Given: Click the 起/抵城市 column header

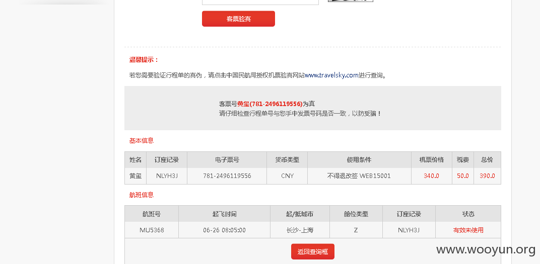Looking at the screenshot, I should (300, 214).
